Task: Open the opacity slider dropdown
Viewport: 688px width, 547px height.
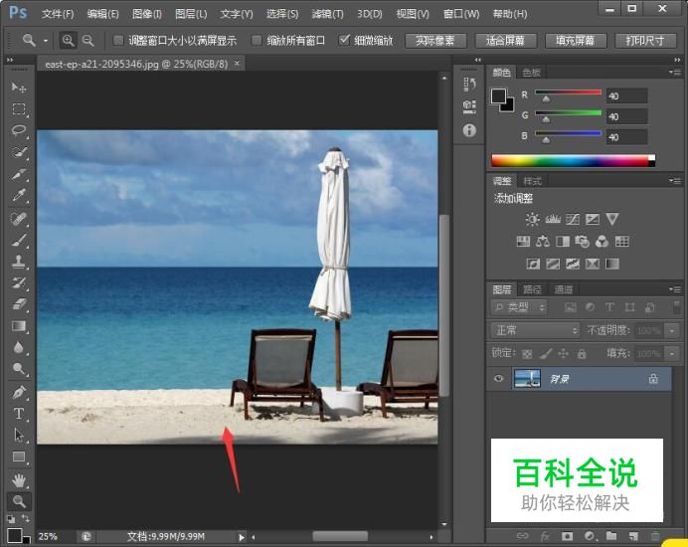Action: 672,330
